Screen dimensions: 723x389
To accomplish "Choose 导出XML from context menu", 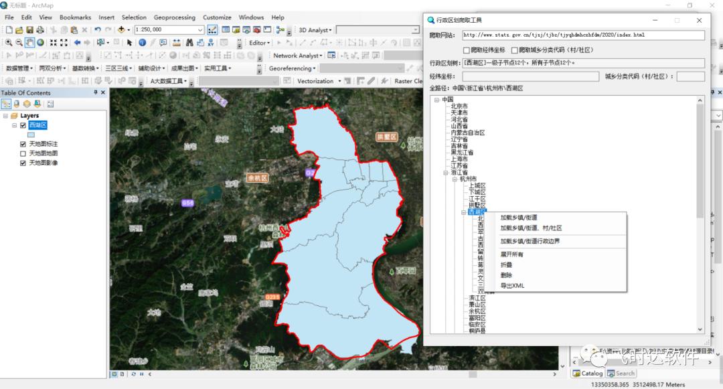I will click(512, 286).
